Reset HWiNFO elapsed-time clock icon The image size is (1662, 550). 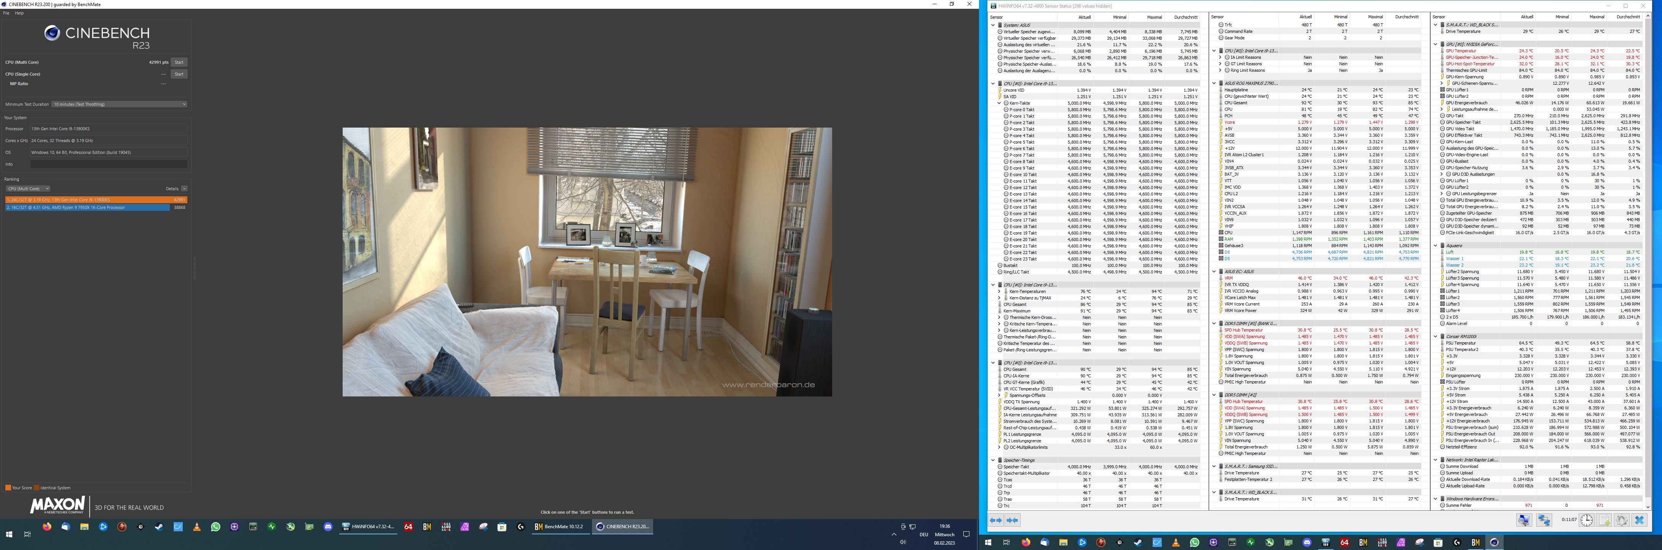click(x=1587, y=520)
